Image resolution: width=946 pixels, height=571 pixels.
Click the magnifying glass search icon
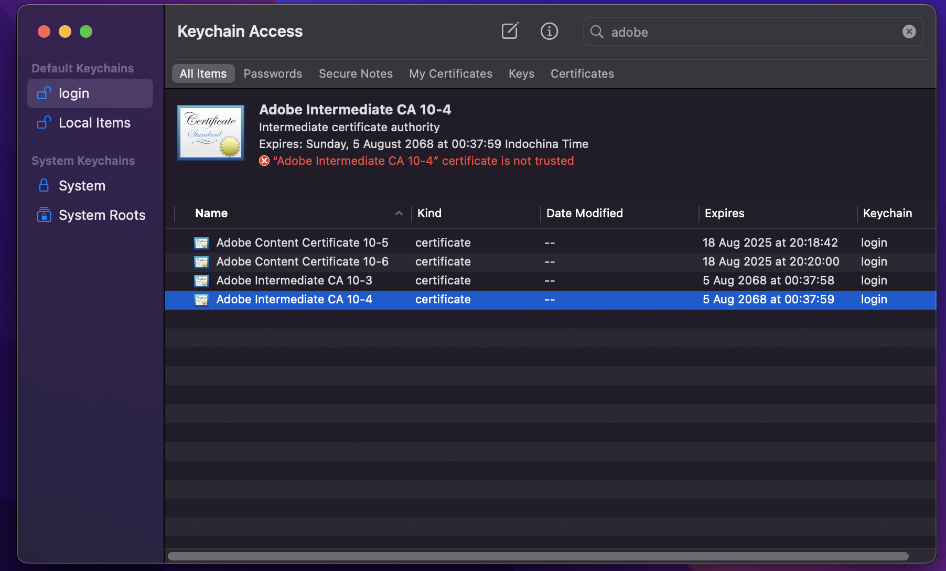597,32
